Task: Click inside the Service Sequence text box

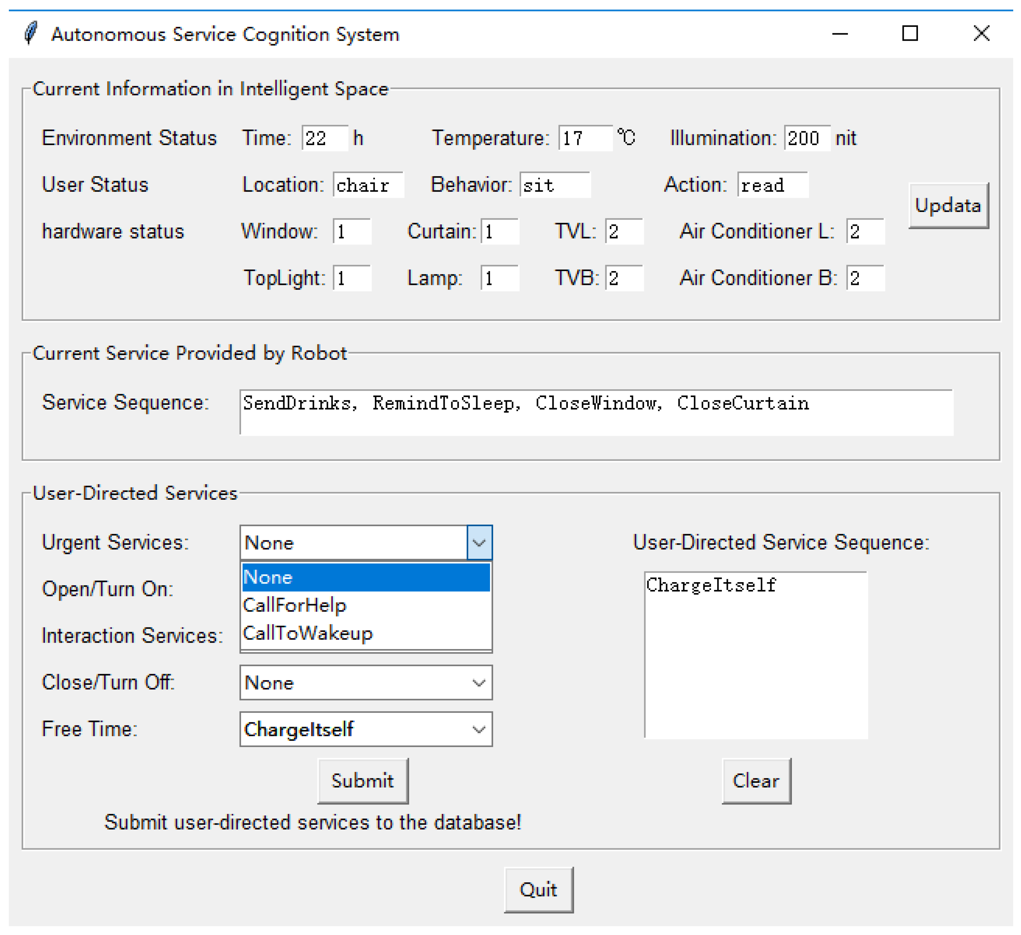Action: [596, 413]
